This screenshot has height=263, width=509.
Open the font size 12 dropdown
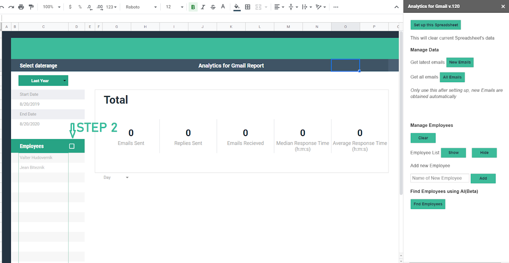175,7
